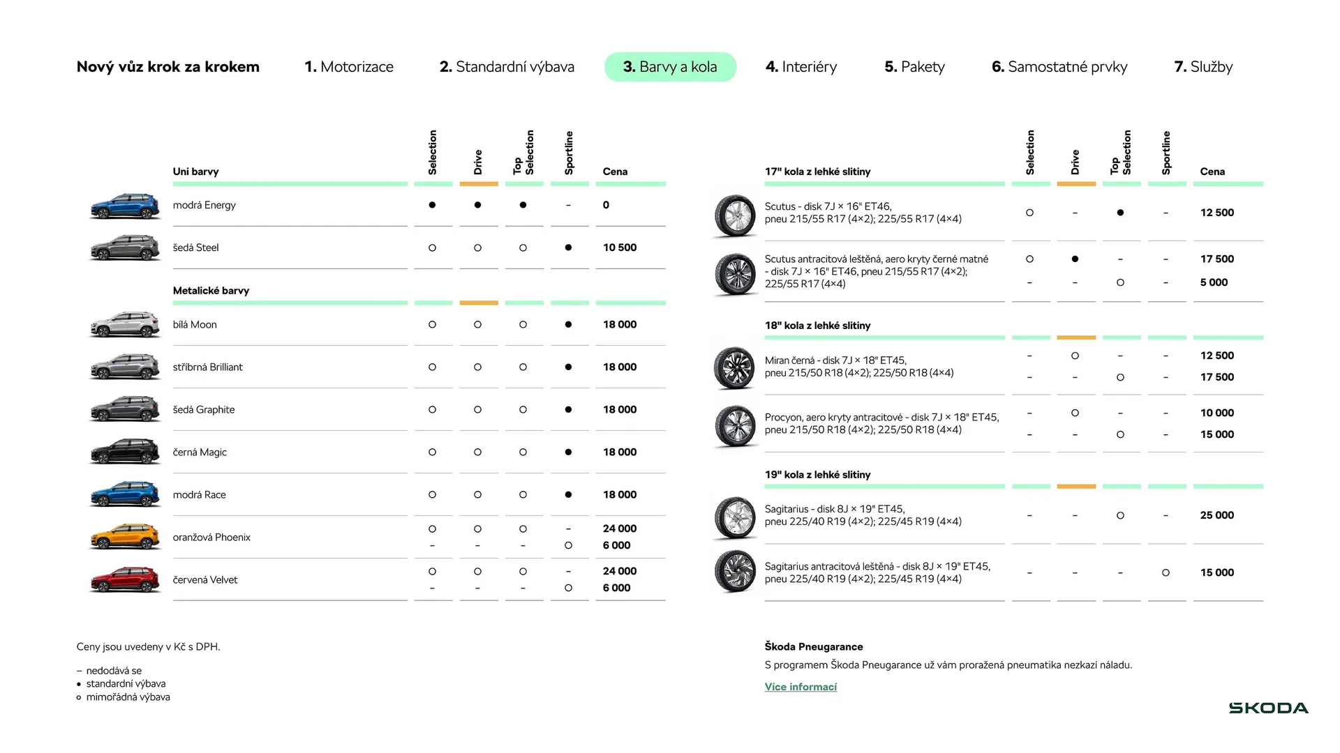Click the 'Škoda Pneugarance' heading

click(x=814, y=647)
